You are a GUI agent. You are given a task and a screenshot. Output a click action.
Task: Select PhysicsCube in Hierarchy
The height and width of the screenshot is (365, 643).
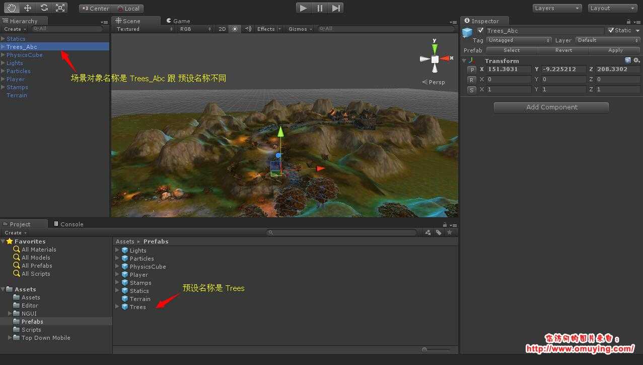(24, 55)
